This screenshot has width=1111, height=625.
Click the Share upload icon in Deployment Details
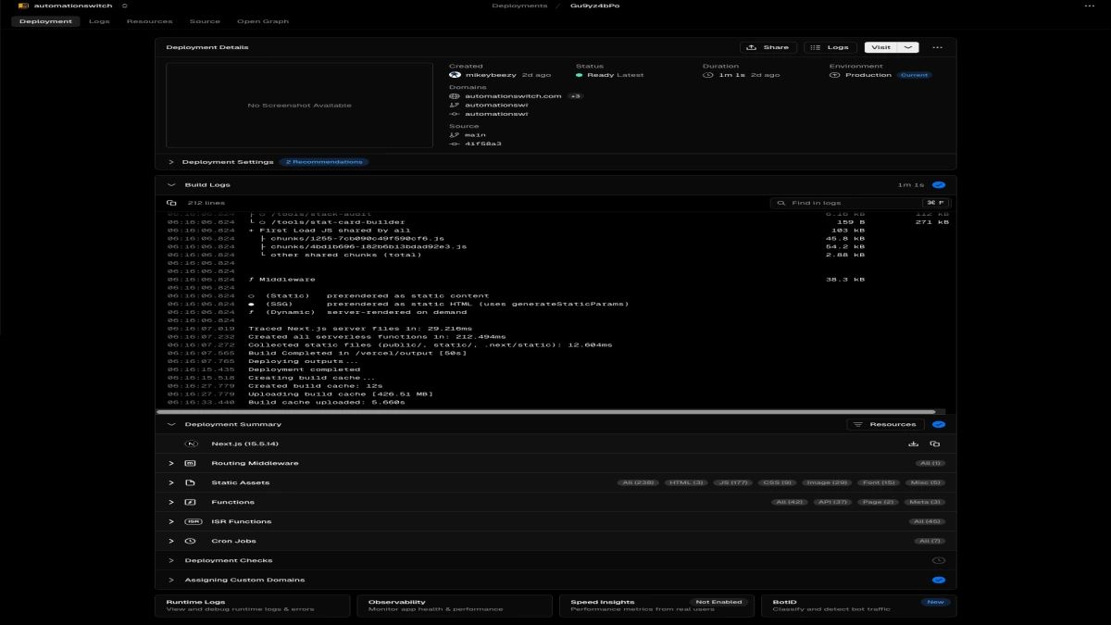pyautogui.click(x=753, y=46)
